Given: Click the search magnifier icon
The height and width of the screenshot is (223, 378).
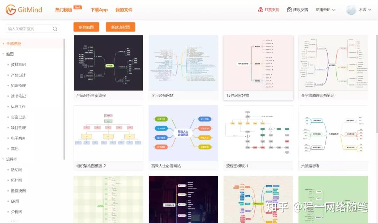Looking at the screenshot, I should (55, 29).
